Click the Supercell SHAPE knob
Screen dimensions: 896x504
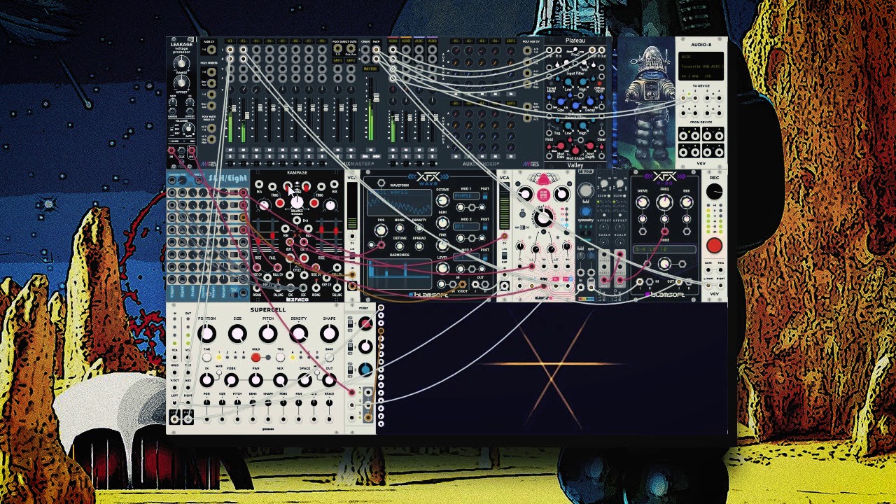[x=329, y=334]
